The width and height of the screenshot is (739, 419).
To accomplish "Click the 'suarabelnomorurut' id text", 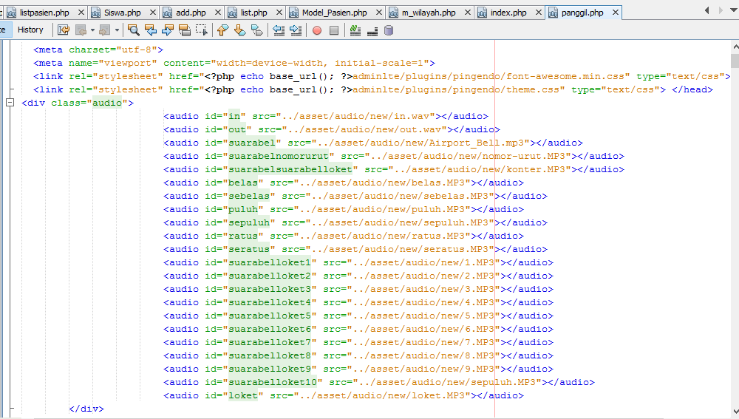I will coord(279,156).
